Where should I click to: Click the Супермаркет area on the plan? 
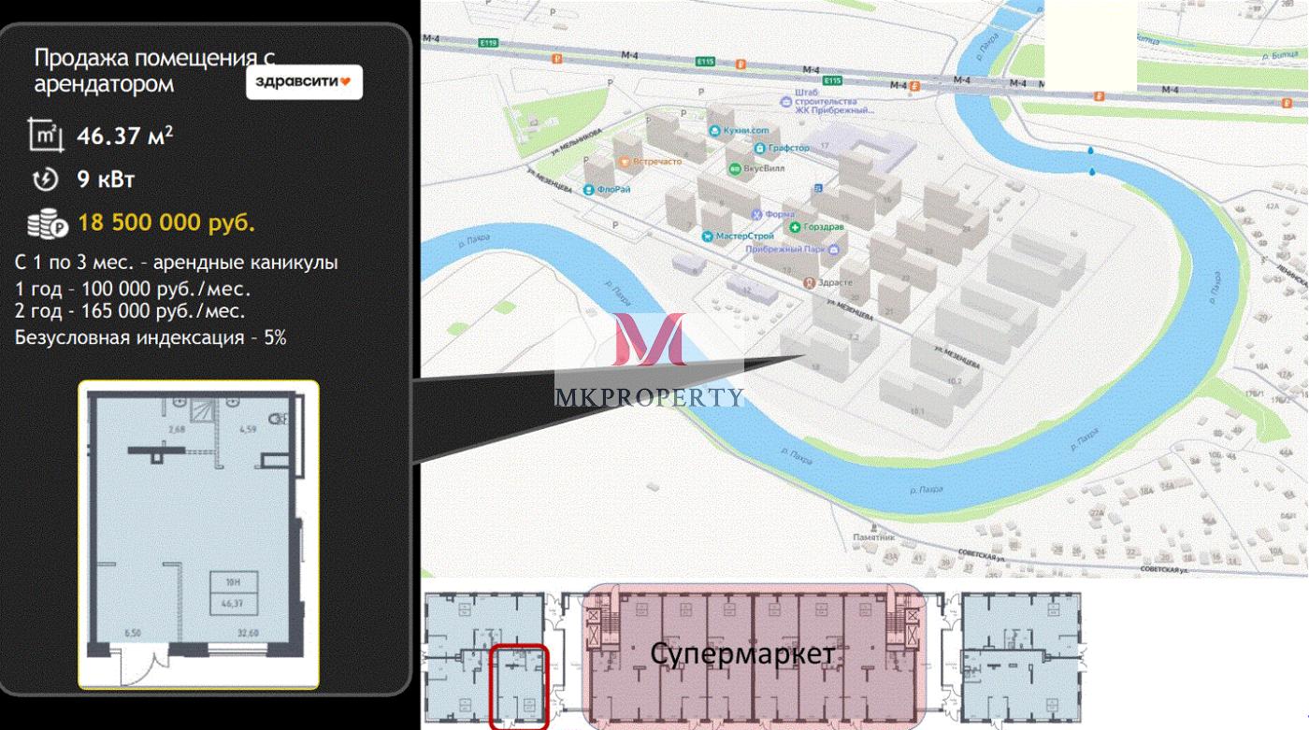pyautogui.click(x=743, y=654)
